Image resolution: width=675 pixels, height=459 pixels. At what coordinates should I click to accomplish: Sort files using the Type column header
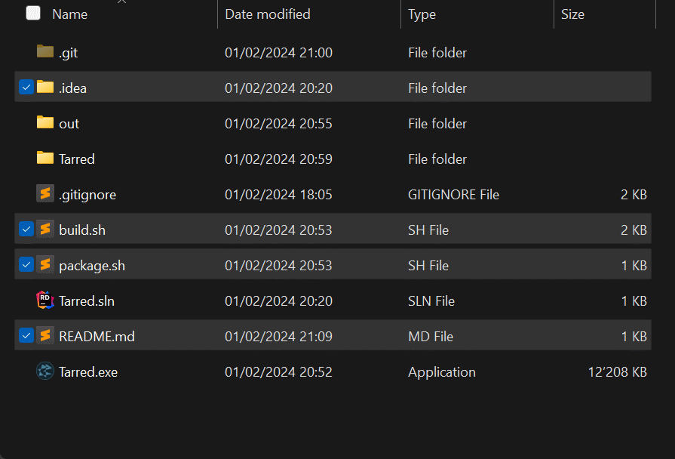[x=422, y=14]
